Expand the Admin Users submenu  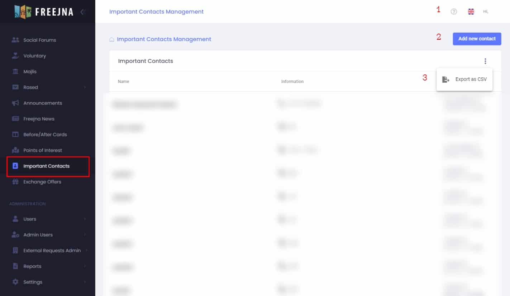click(85, 235)
